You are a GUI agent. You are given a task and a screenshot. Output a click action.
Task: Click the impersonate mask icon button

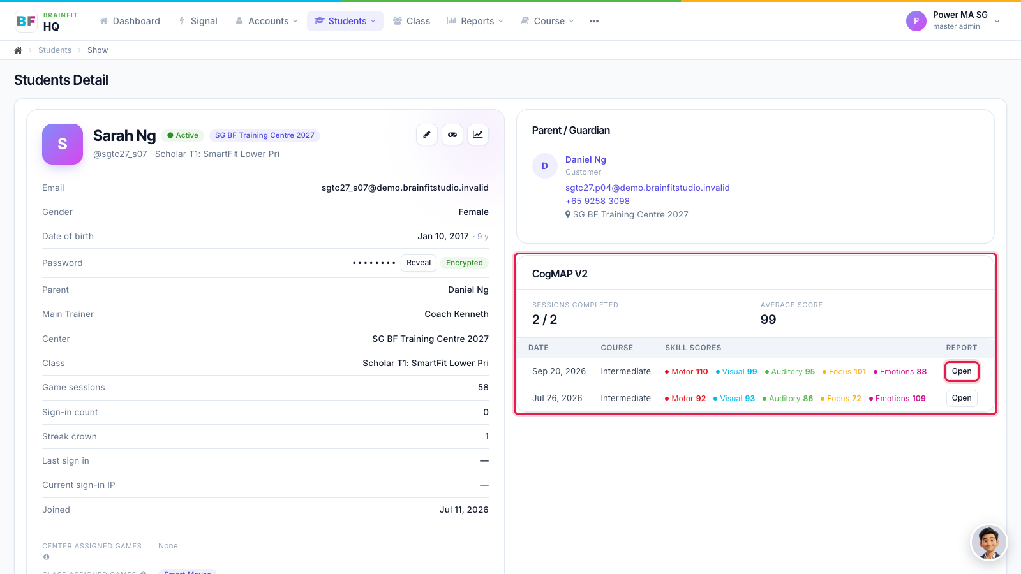tap(452, 135)
